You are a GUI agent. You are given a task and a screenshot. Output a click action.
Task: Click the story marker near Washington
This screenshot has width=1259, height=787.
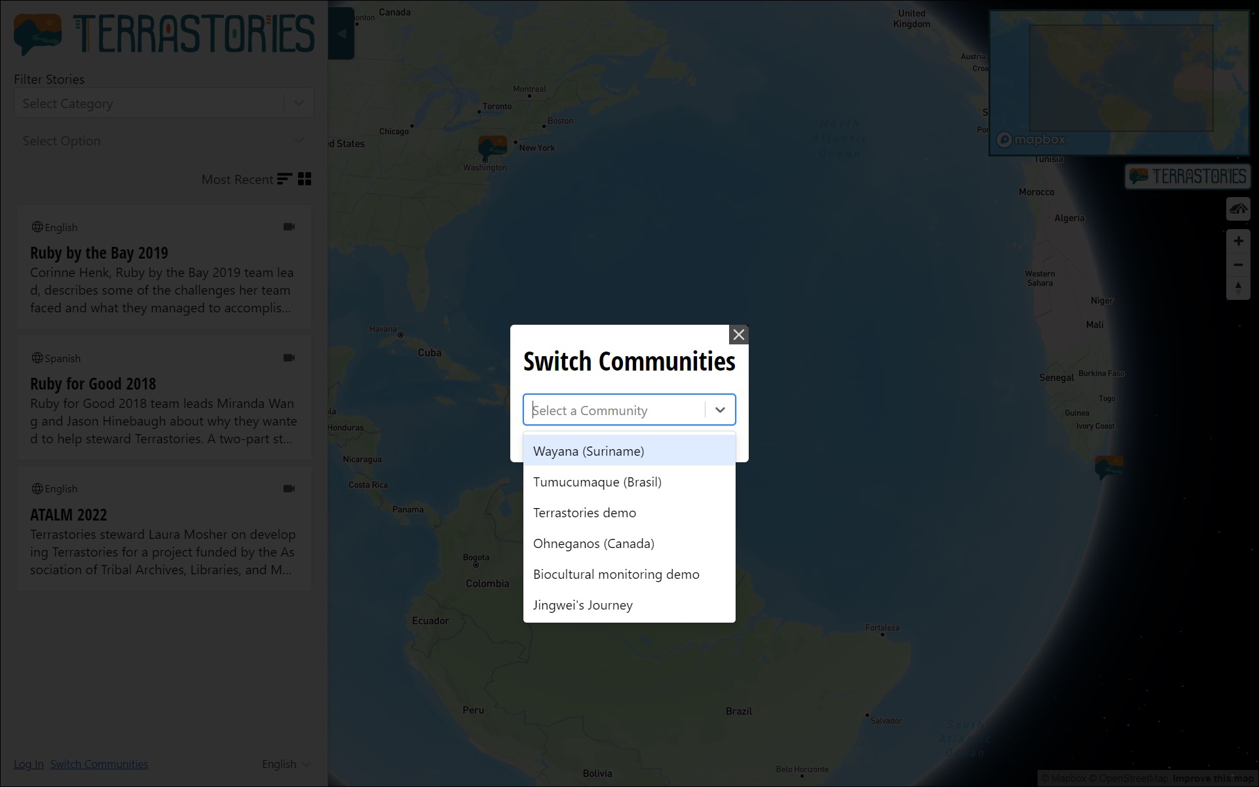(492, 146)
